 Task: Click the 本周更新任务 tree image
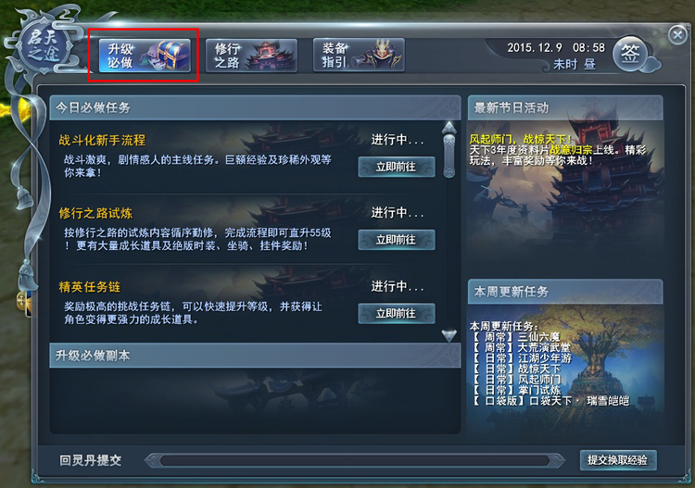pos(566,371)
